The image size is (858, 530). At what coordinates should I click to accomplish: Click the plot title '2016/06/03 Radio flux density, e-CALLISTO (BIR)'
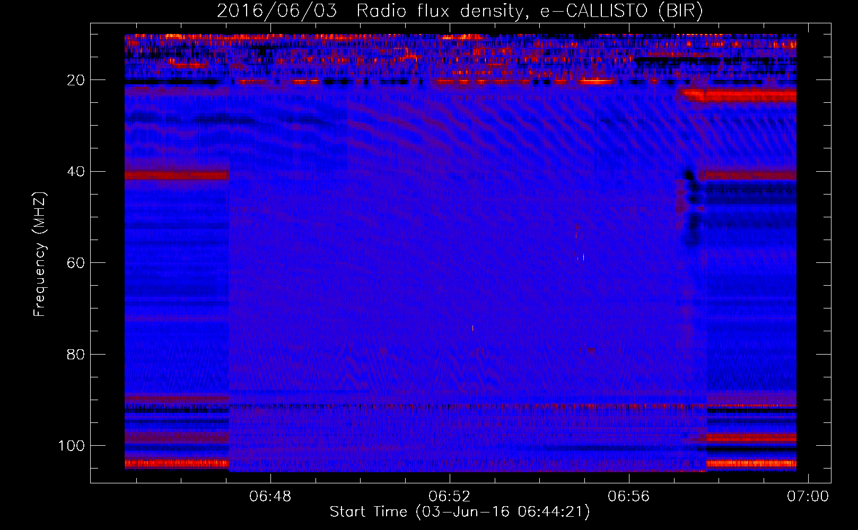pos(460,11)
